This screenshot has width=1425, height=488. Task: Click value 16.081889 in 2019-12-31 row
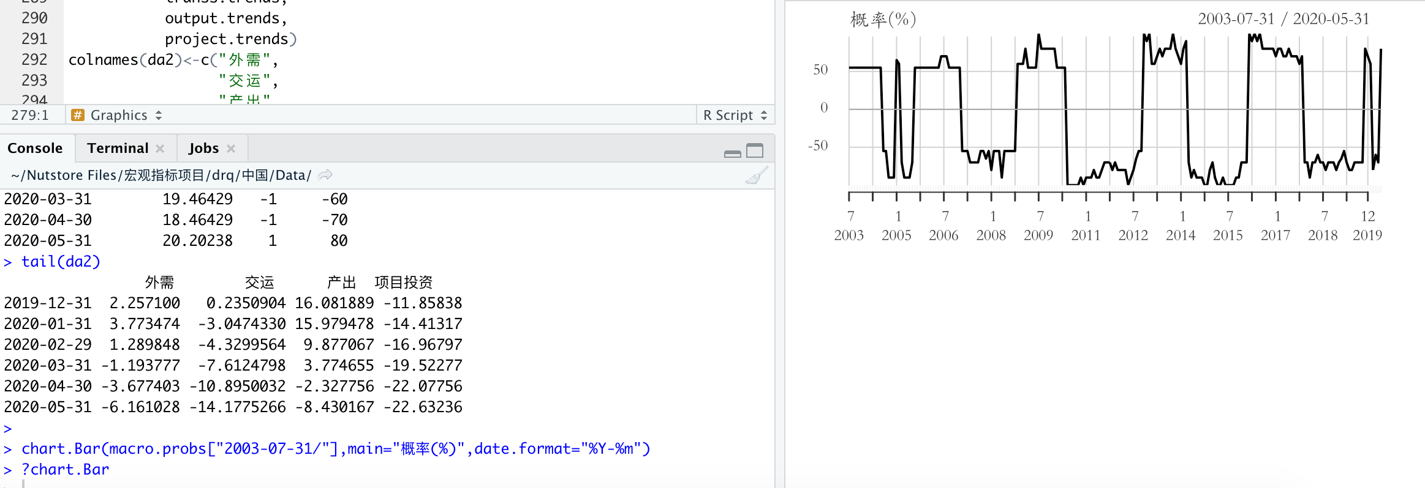coord(335,303)
